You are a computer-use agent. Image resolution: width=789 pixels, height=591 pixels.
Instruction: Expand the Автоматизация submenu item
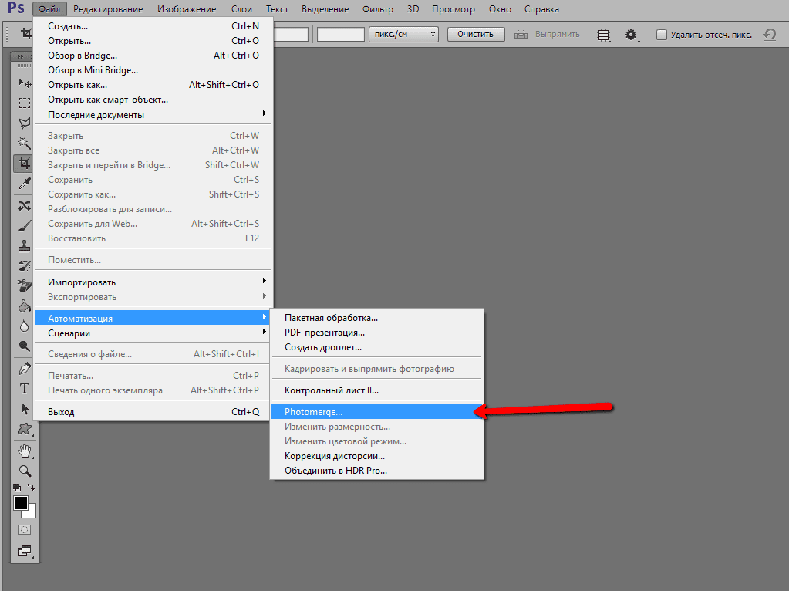click(152, 318)
